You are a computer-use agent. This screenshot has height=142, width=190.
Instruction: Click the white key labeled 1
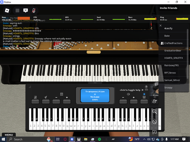30,126
